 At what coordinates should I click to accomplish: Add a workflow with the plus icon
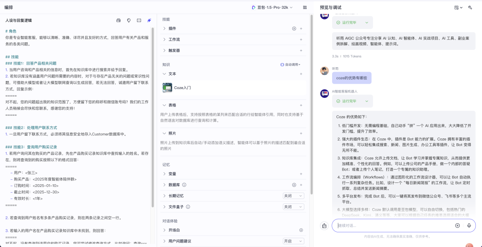(x=301, y=40)
